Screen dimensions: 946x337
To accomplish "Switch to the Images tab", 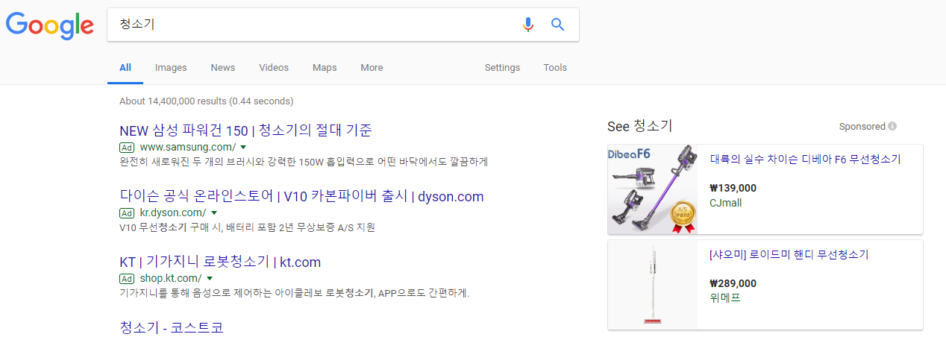I will [171, 68].
